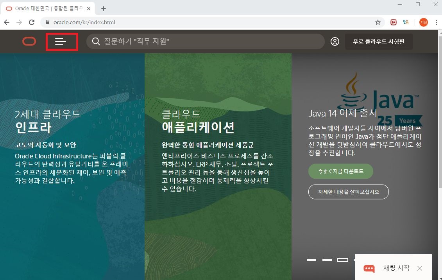This screenshot has height=280, width=442.
Task: Go forward in browser history
Action: coord(19,22)
